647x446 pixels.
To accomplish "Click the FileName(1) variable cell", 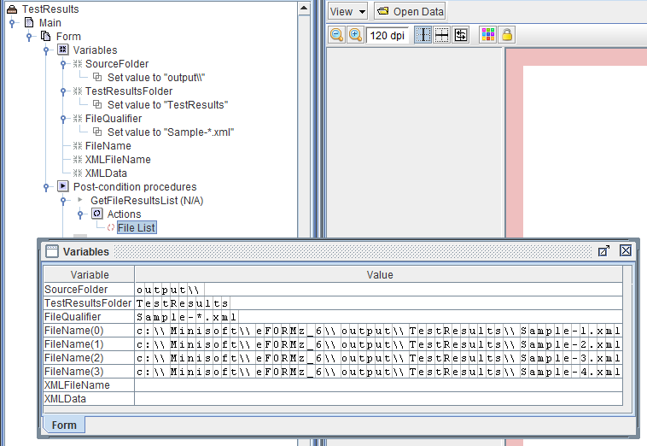I will [89, 344].
